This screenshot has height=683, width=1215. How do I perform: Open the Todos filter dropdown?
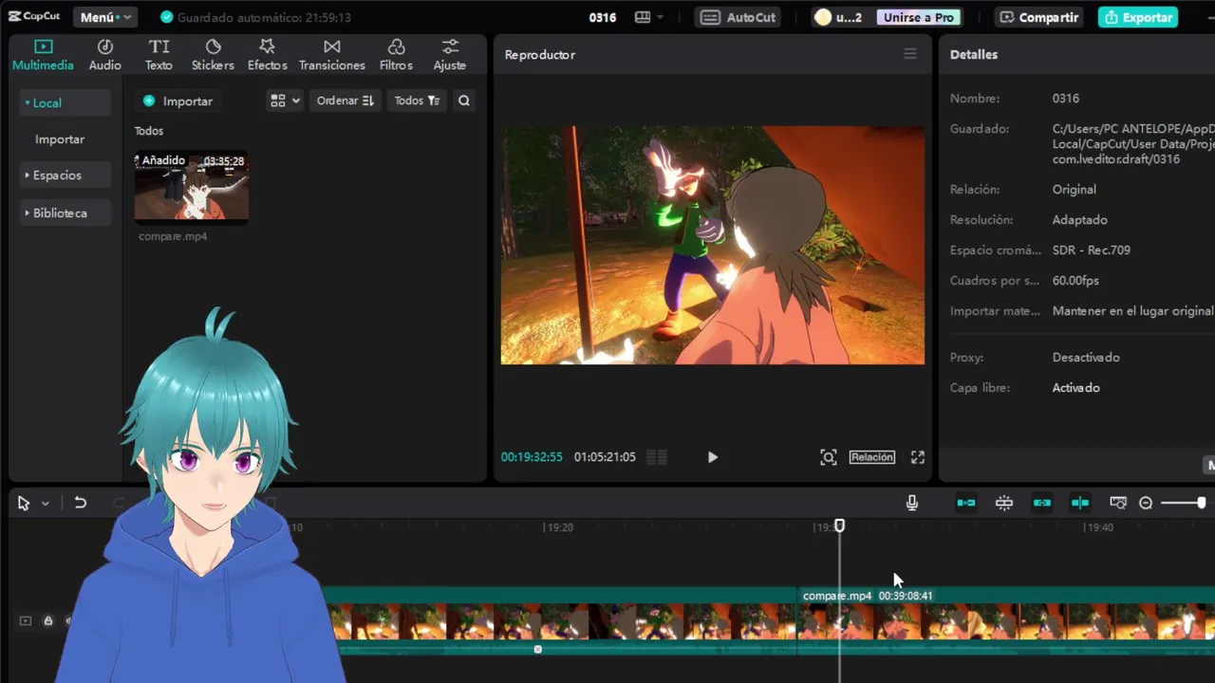click(x=417, y=101)
